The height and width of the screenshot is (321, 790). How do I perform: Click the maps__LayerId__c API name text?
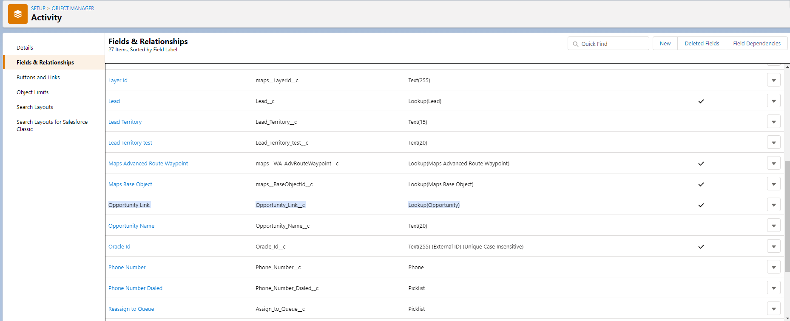pos(277,80)
